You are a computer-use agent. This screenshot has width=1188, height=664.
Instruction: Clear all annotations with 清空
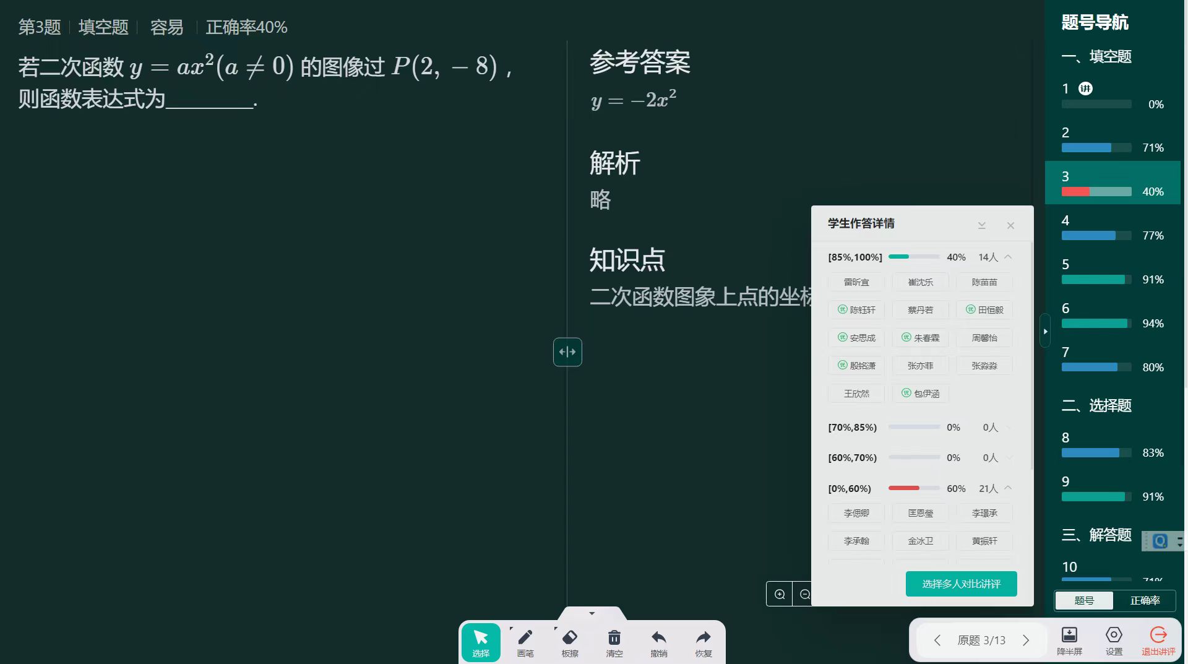(614, 642)
